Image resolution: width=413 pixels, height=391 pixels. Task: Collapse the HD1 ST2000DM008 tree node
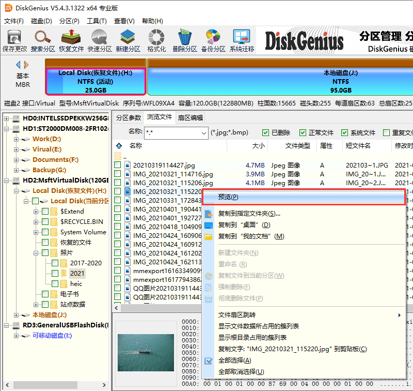6,129
